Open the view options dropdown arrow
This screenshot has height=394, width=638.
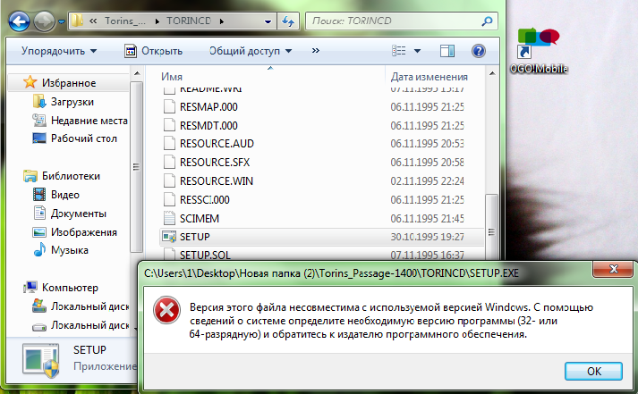(417, 51)
